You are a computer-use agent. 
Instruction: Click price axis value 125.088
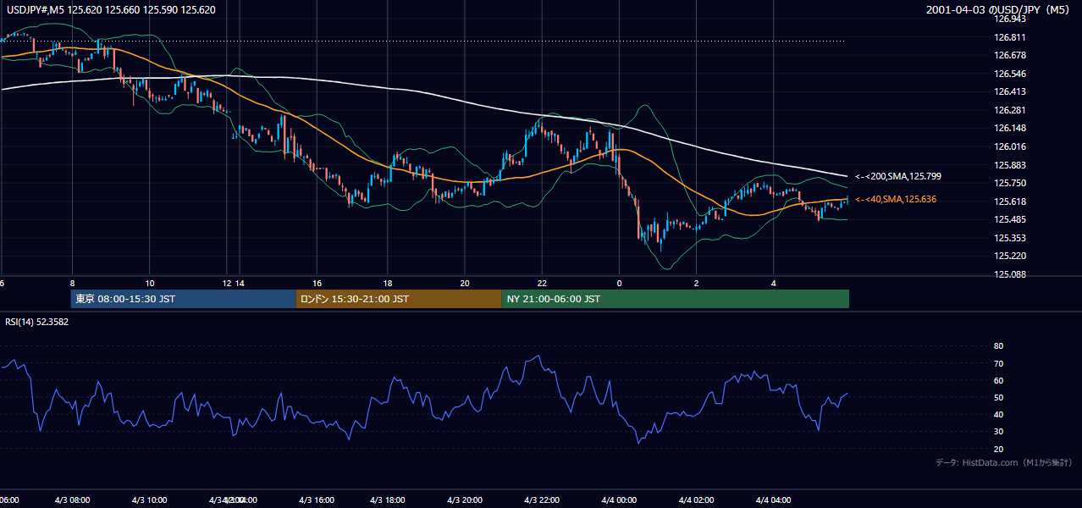point(1010,274)
